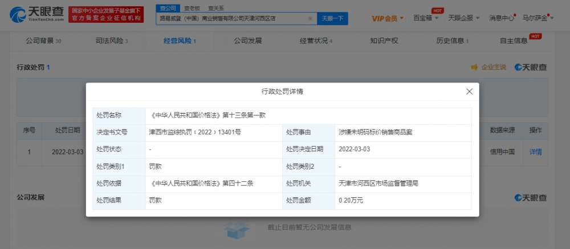Click the 企业主说 link
This screenshot has width=570, height=249.
click(494, 67)
